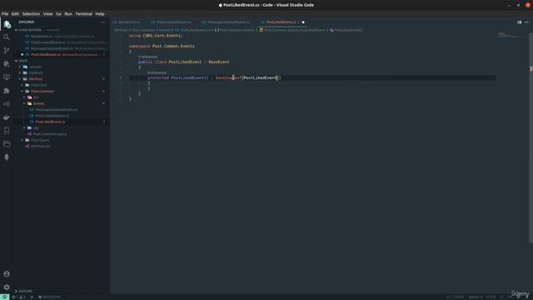Click the editor vertical scrollbar
The width and height of the screenshot is (533, 300).
pos(531,137)
